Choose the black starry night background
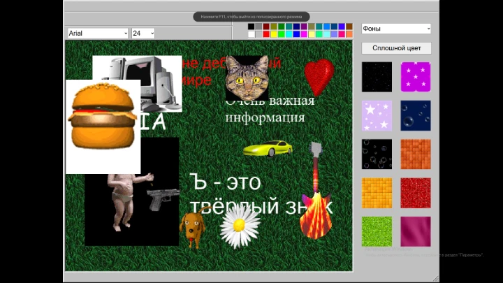 pyautogui.click(x=377, y=77)
